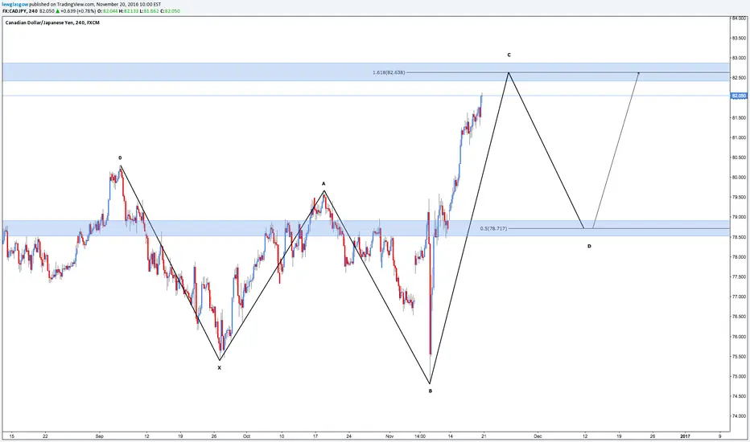This screenshot has width=750, height=442.
Task: Click the Dec date axis label
Action: pyautogui.click(x=538, y=436)
